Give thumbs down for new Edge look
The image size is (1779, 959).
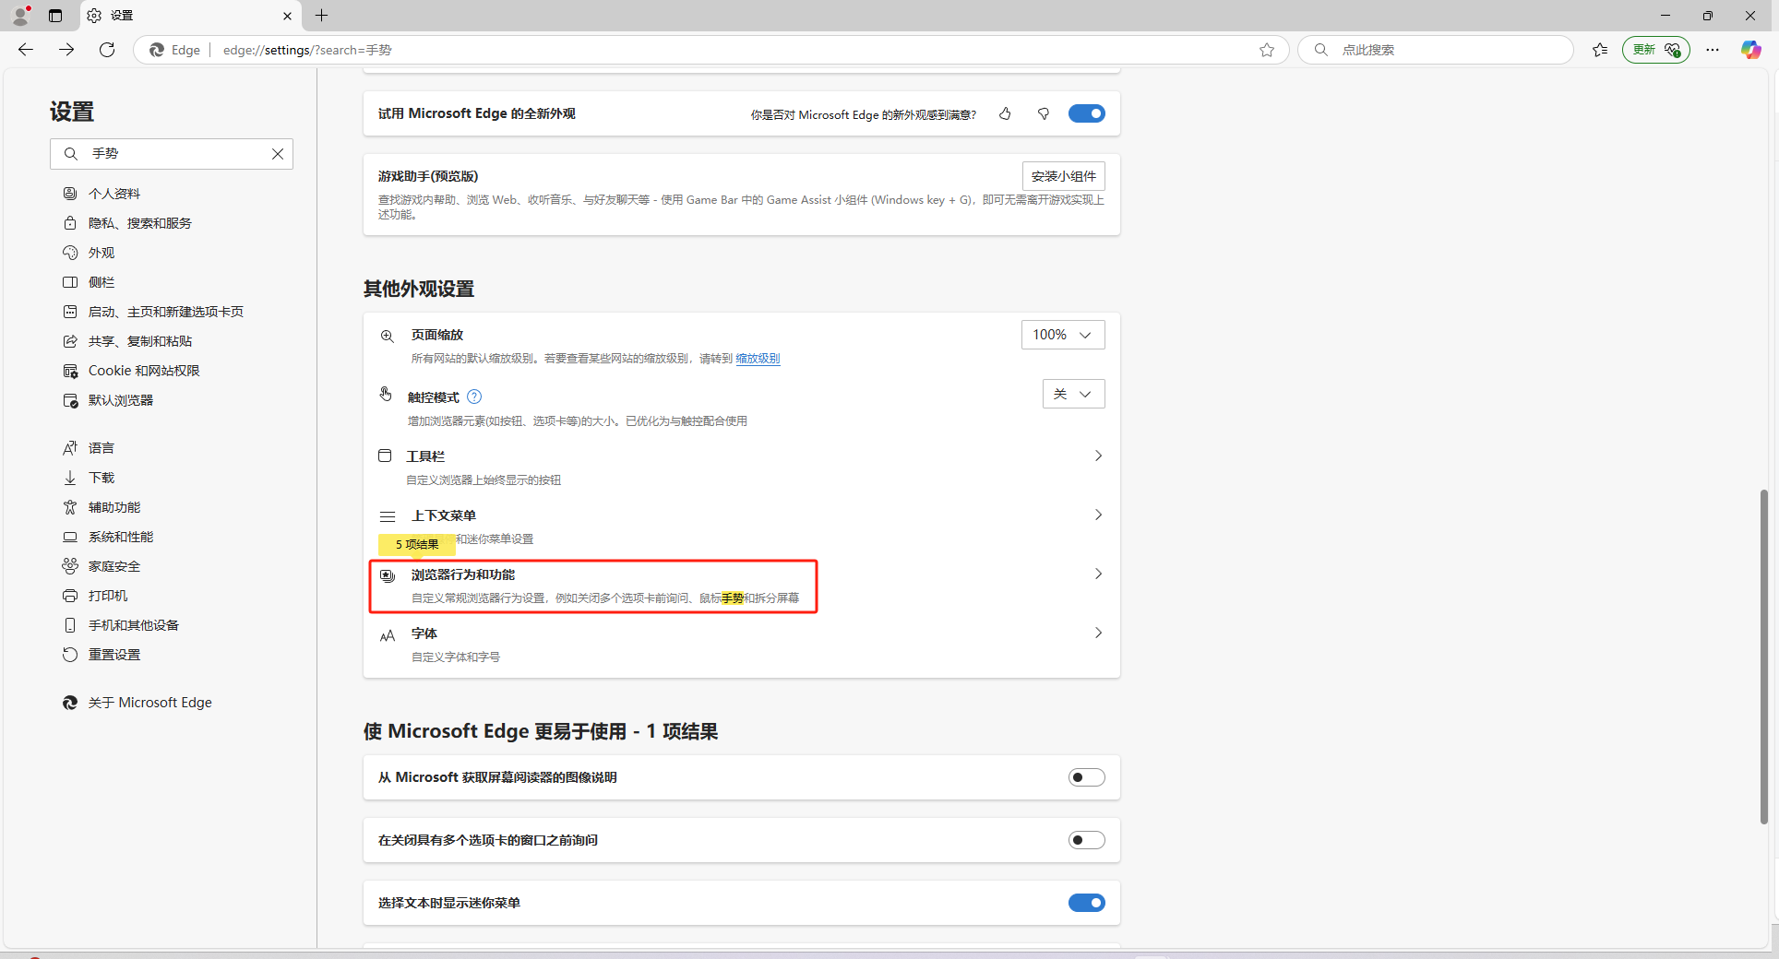click(1044, 113)
